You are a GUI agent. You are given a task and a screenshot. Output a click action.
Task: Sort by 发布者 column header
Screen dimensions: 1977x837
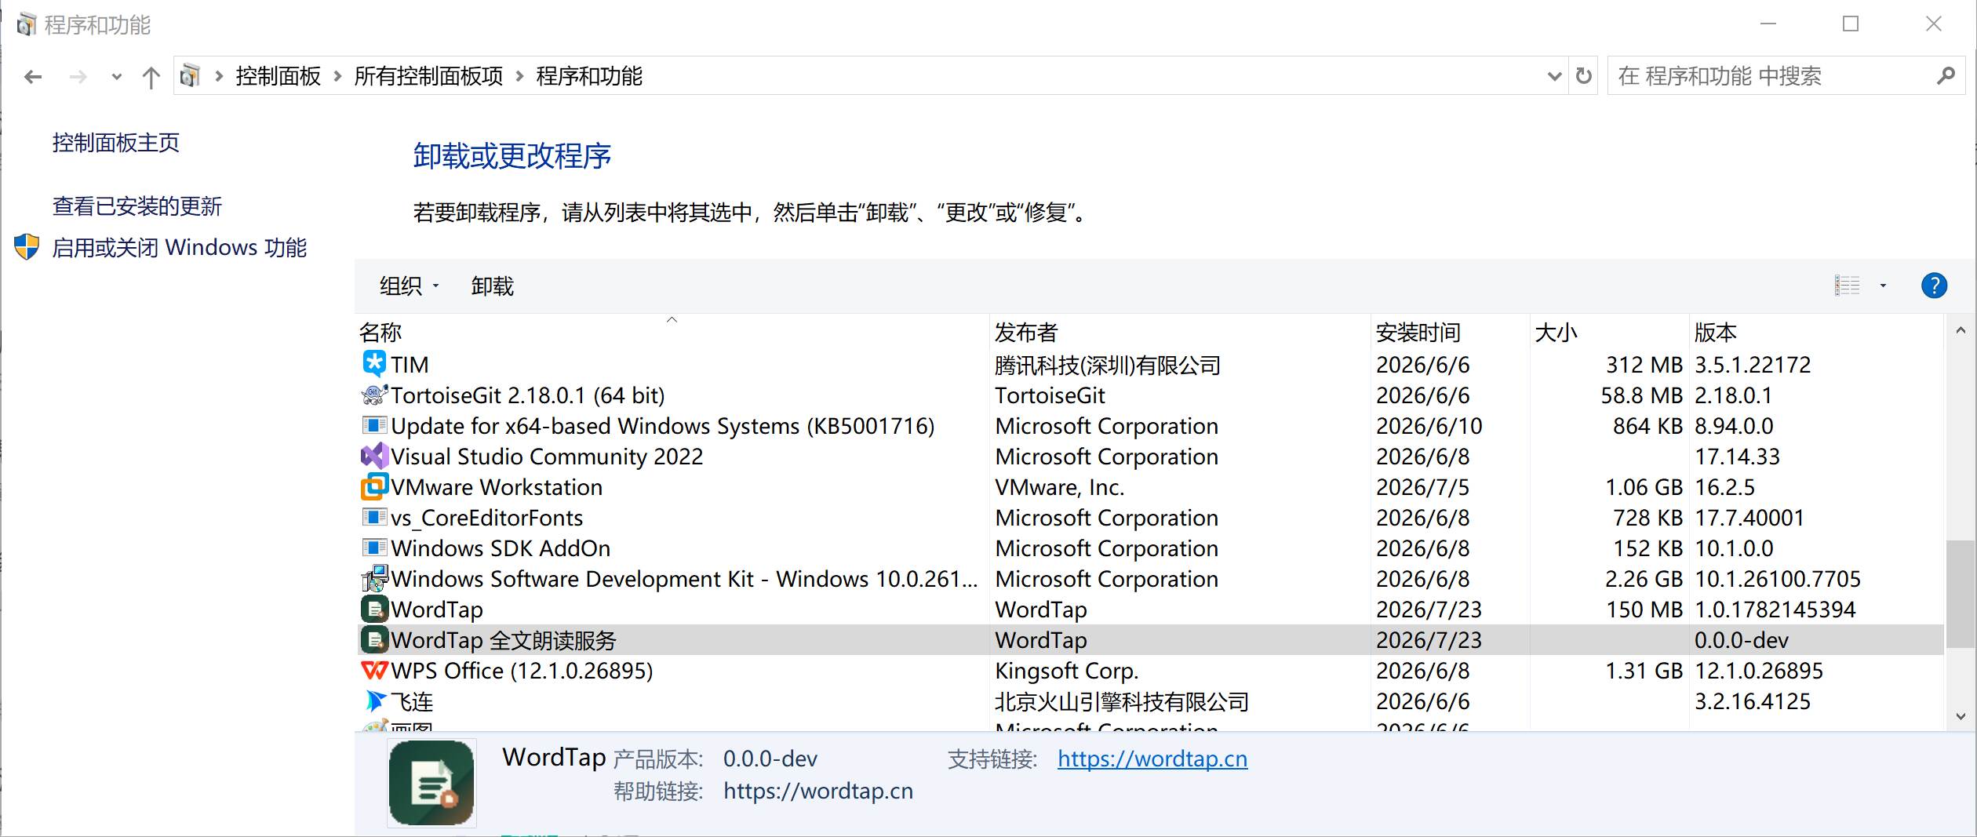1179,332
